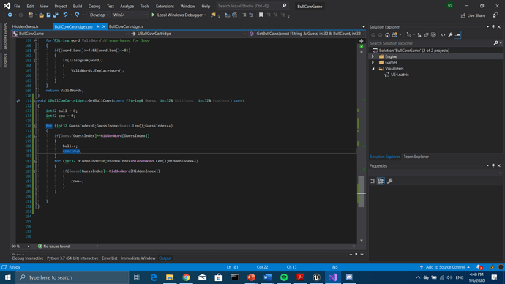Expand the Games folder node
The width and height of the screenshot is (505, 284).
373,62
